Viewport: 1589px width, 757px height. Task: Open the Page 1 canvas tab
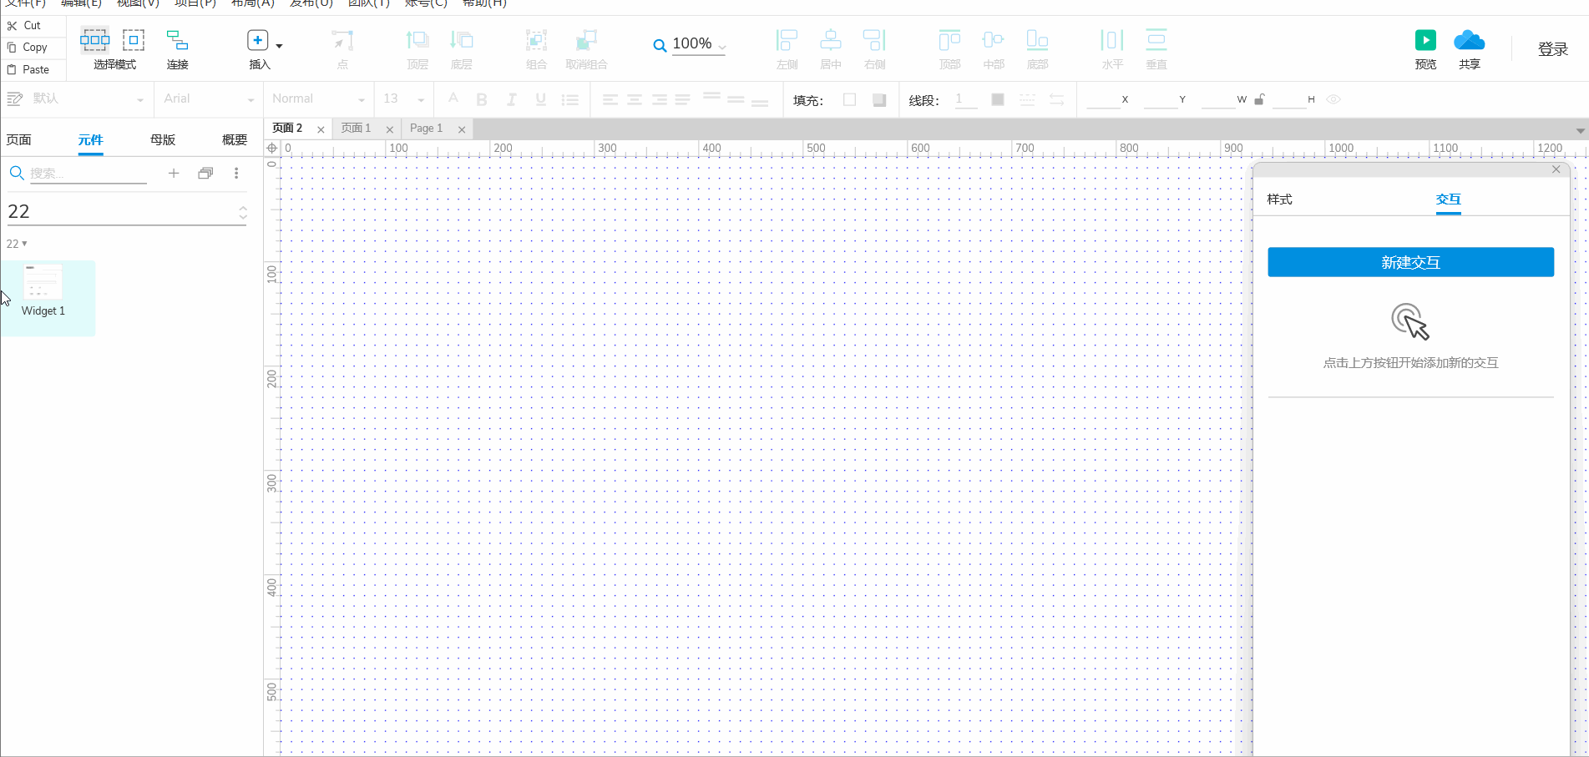pyautogui.click(x=426, y=128)
